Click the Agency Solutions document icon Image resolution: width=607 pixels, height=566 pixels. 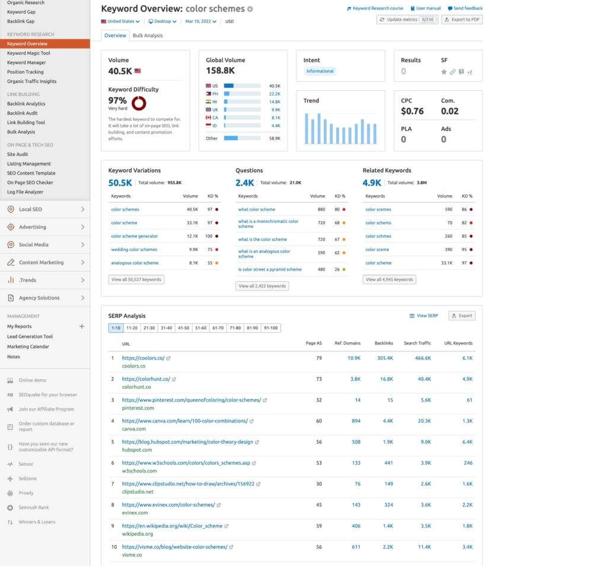click(x=11, y=298)
